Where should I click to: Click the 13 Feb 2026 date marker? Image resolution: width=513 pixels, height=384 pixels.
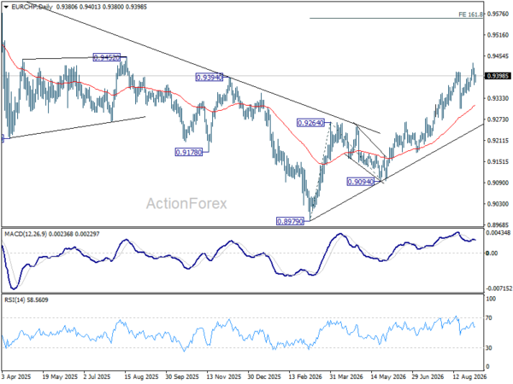[305, 376]
